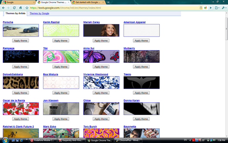Open the Porsche theme link
228x143 pixels.
tap(8, 22)
